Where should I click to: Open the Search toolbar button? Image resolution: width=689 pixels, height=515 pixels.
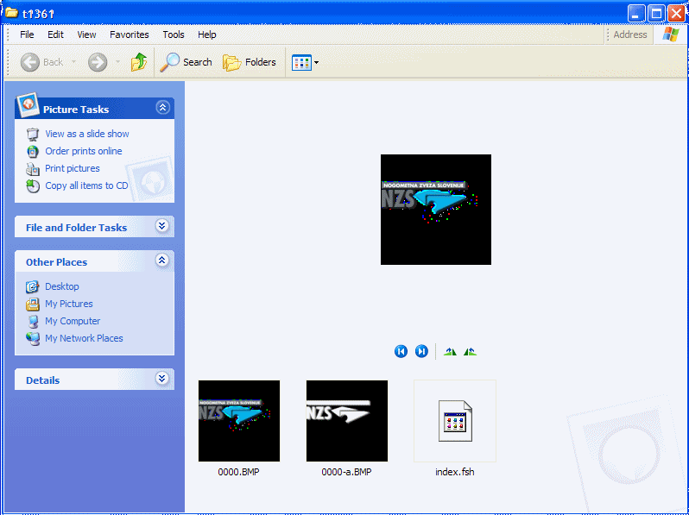click(x=186, y=62)
